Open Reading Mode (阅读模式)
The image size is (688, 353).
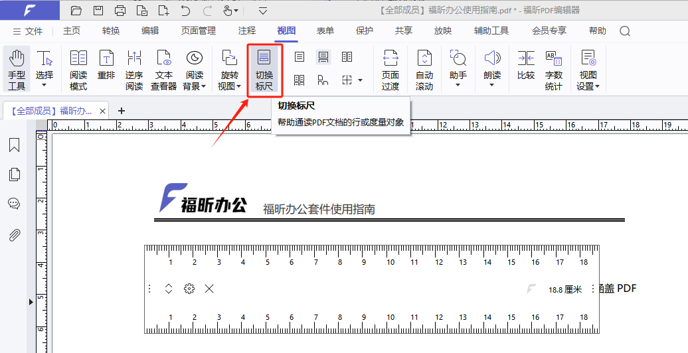[x=78, y=69]
